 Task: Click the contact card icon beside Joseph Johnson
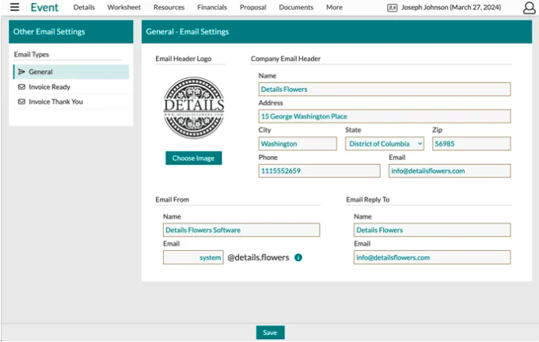coord(393,8)
